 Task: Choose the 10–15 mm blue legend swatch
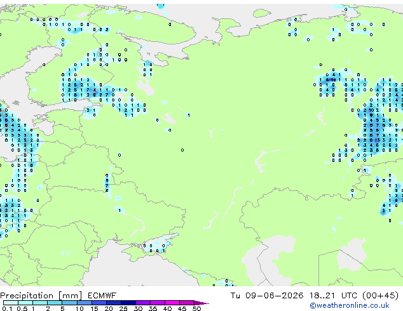click(84, 303)
